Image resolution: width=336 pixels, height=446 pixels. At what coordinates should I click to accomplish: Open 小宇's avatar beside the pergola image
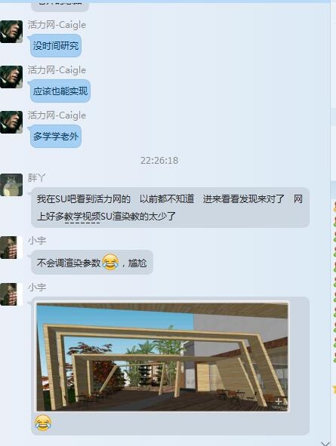[x=11, y=294]
